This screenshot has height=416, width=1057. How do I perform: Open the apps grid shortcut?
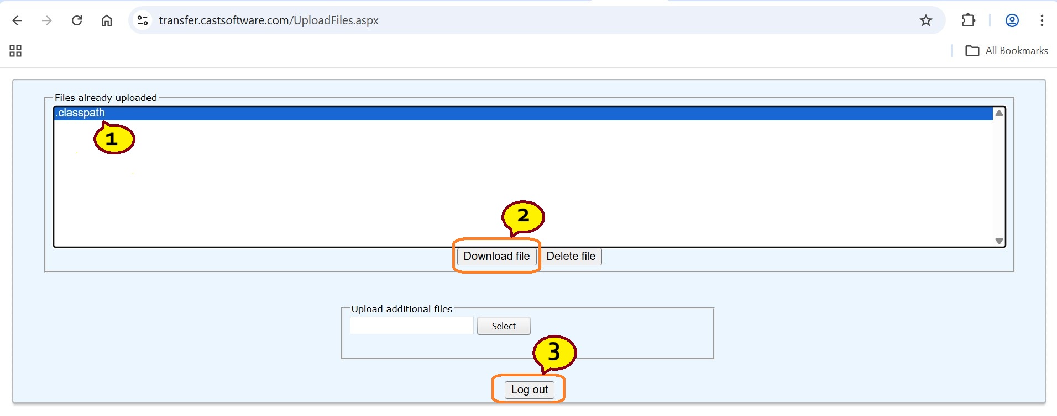(15, 51)
